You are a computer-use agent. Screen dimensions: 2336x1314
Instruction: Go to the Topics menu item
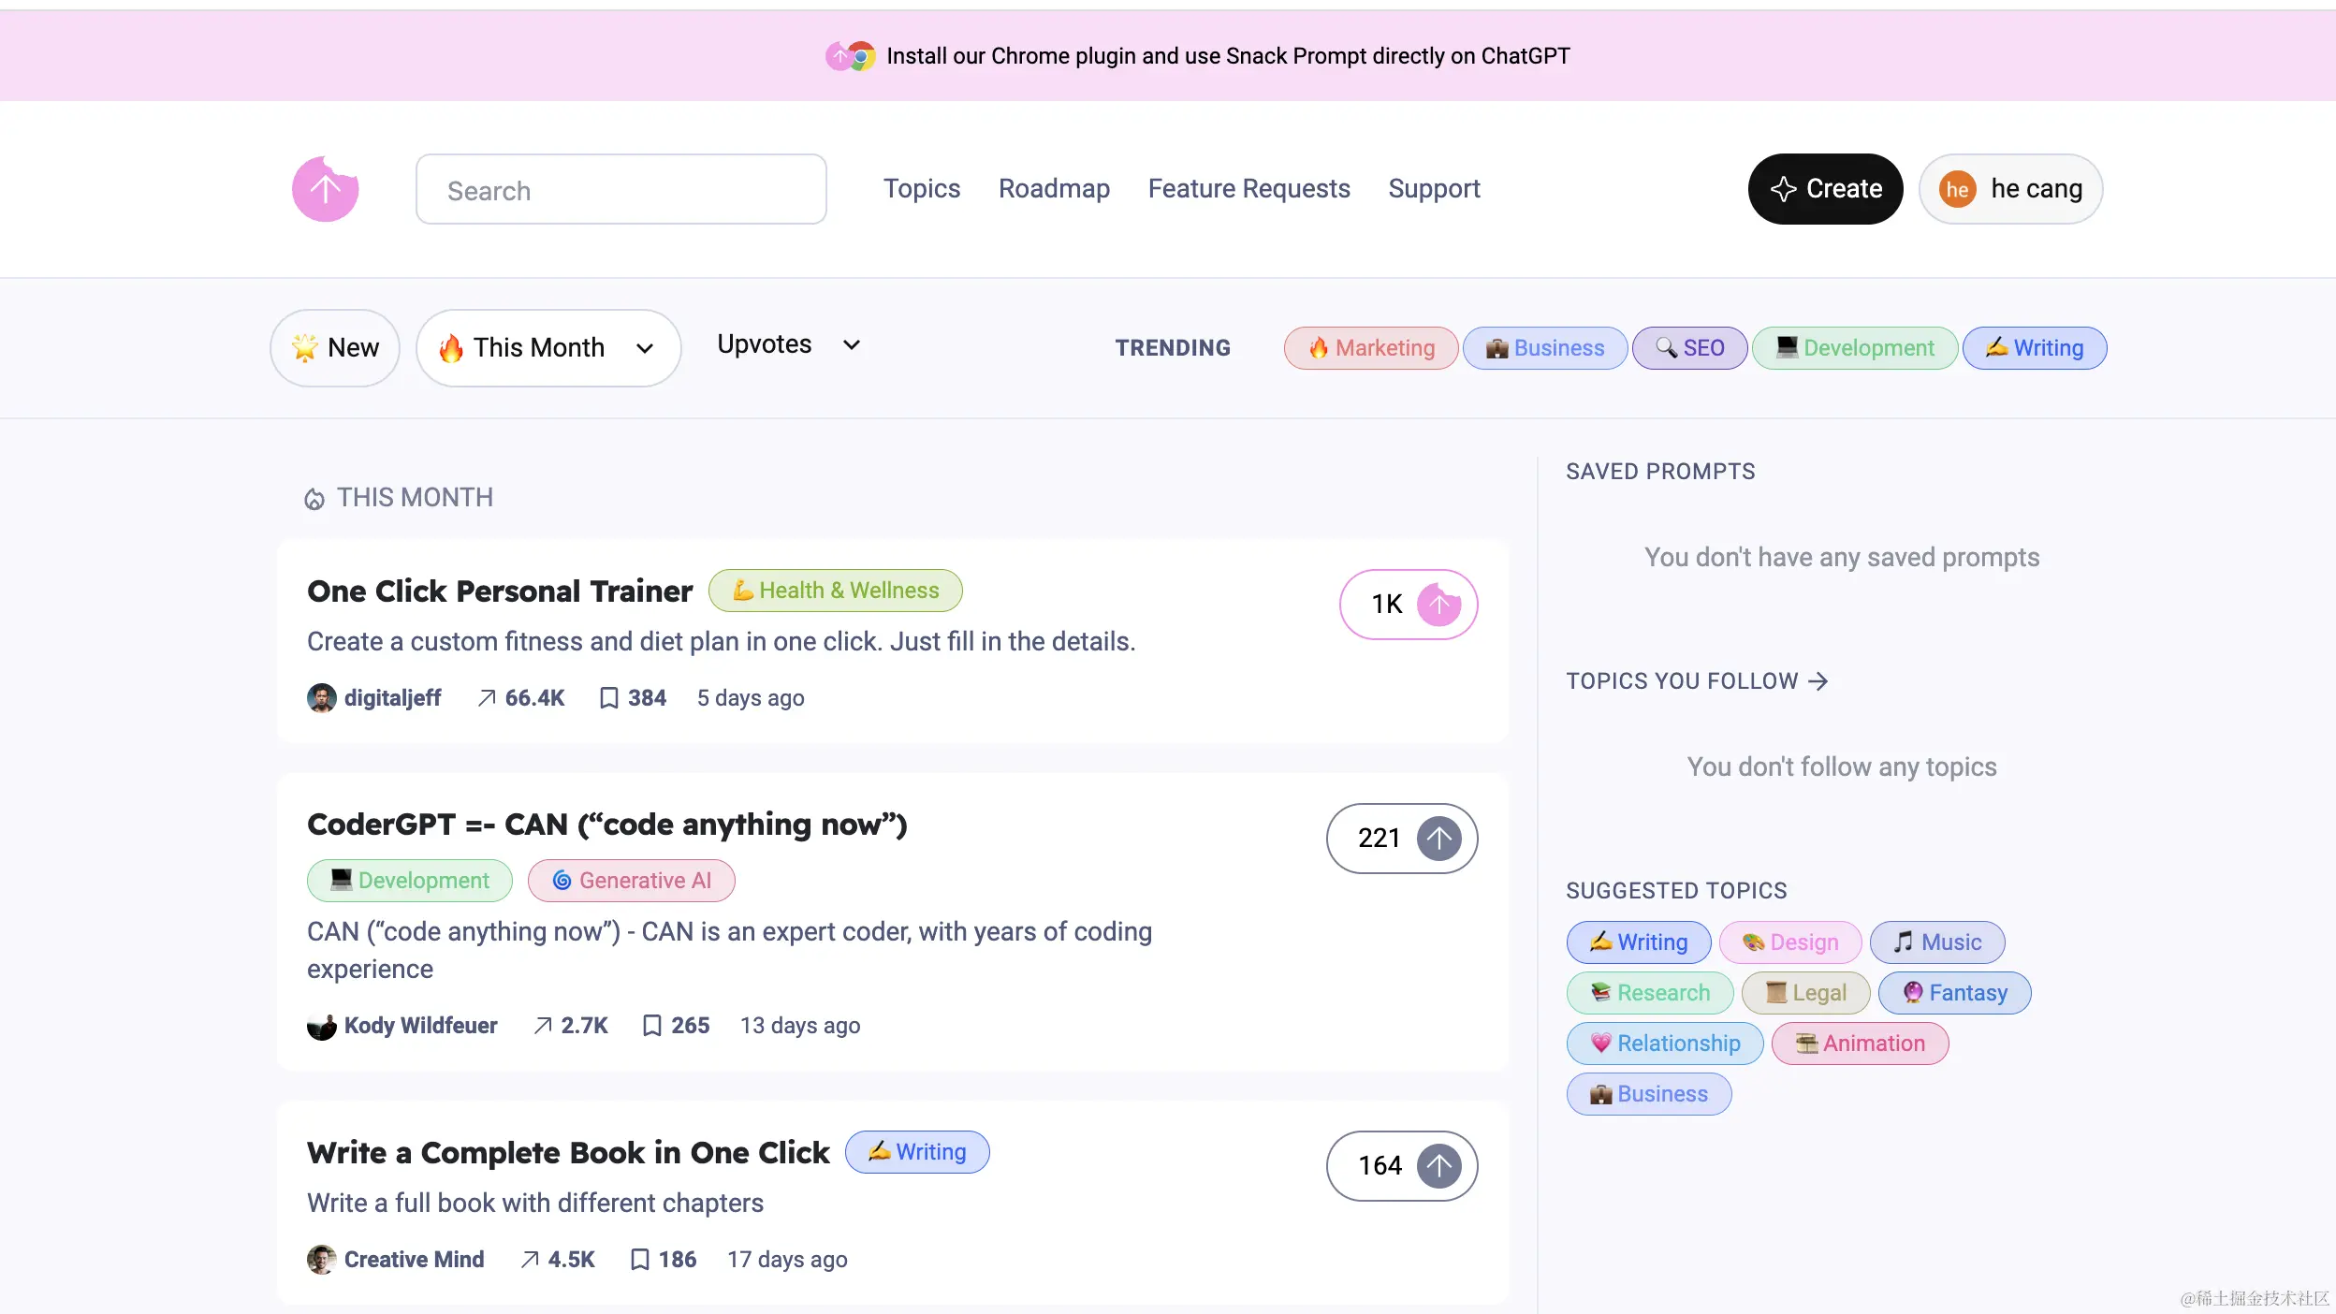(x=922, y=189)
